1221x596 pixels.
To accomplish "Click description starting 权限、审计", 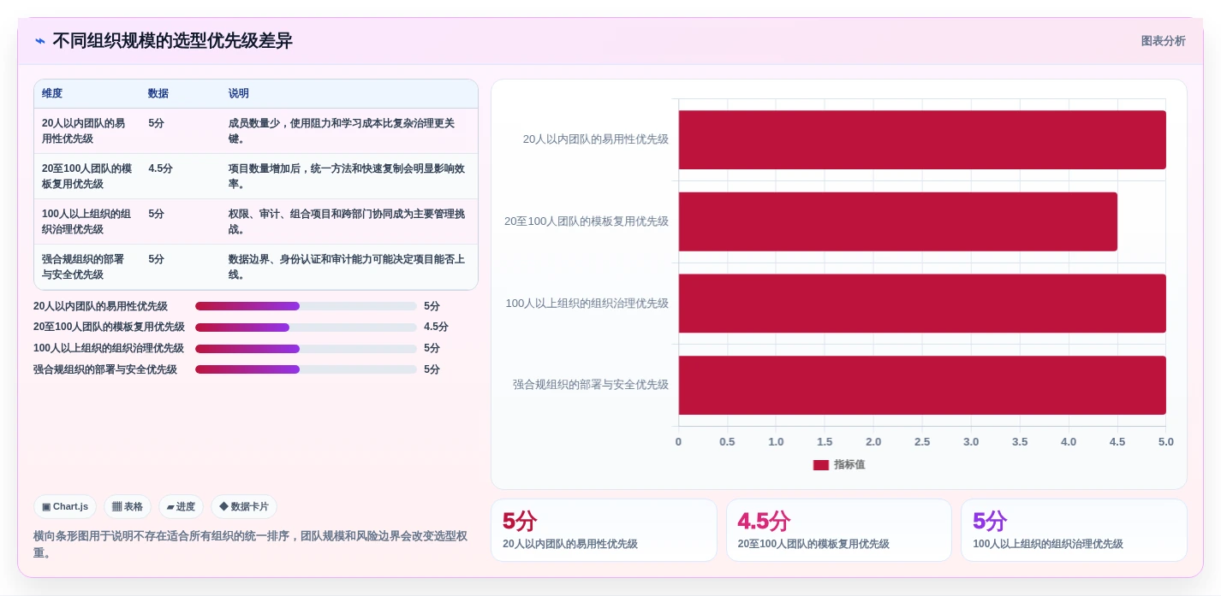I will click(347, 221).
